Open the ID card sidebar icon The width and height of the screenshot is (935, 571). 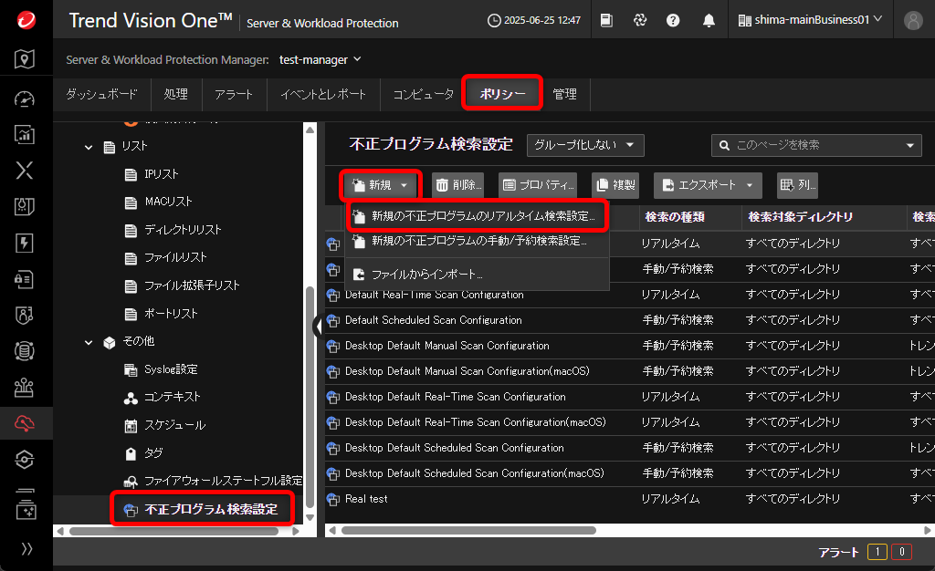25,279
